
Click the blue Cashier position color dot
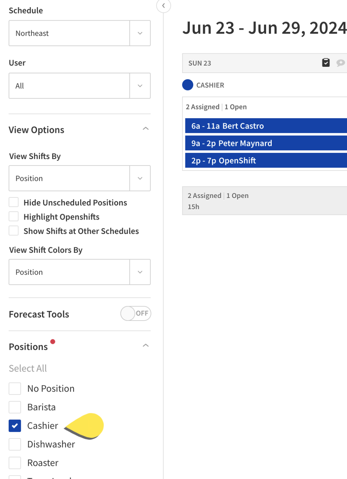pyautogui.click(x=188, y=85)
